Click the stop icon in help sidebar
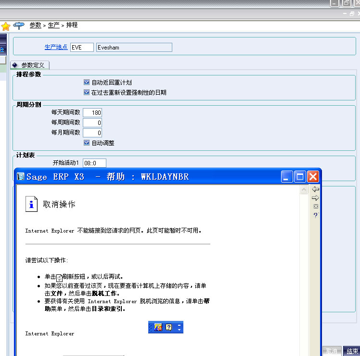This screenshot has height=356, width=360. [316, 206]
